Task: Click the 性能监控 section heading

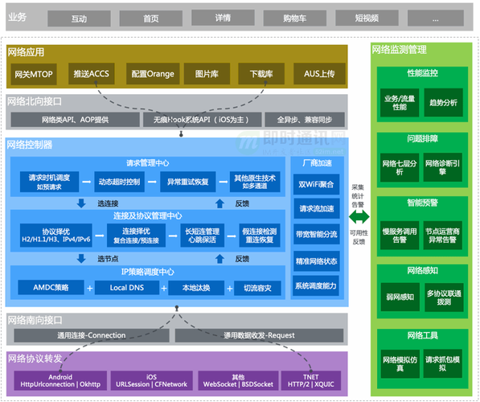Action: pyautogui.click(x=422, y=73)
